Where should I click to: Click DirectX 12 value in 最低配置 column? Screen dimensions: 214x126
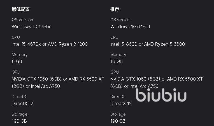(x=22, y=103)
